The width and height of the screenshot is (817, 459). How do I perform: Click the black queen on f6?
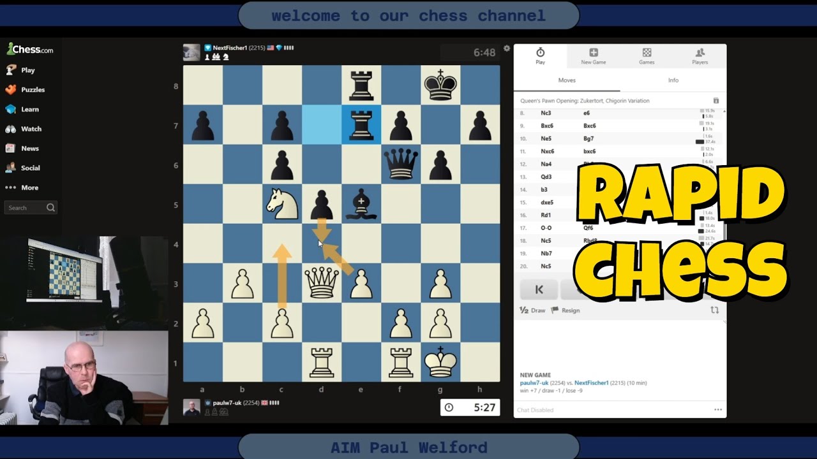pos(401,163)
